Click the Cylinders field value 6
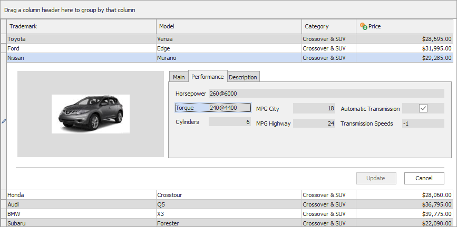The height and width of the screenshot is (227, 457). [x=230, y=122]
